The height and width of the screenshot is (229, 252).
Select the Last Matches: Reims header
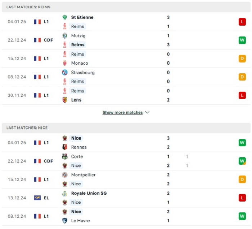126,7
